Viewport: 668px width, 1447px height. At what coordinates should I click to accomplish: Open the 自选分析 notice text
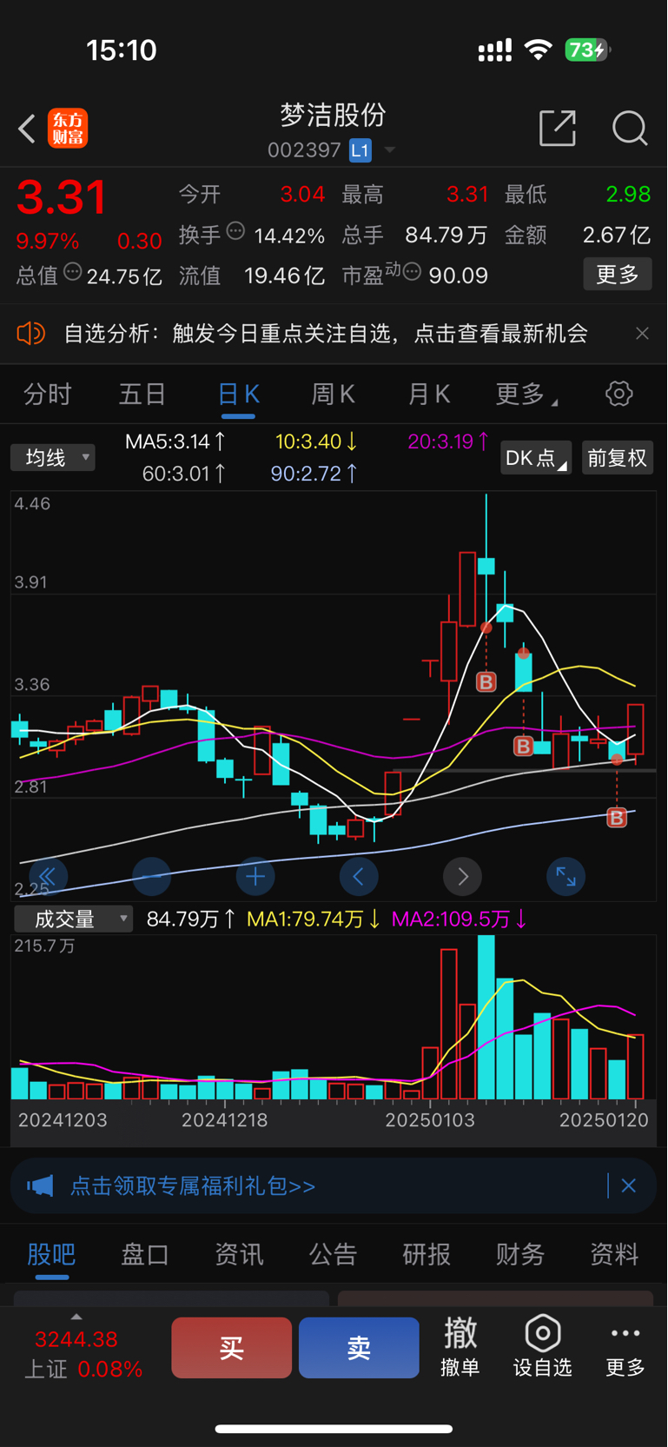point(326,334)
